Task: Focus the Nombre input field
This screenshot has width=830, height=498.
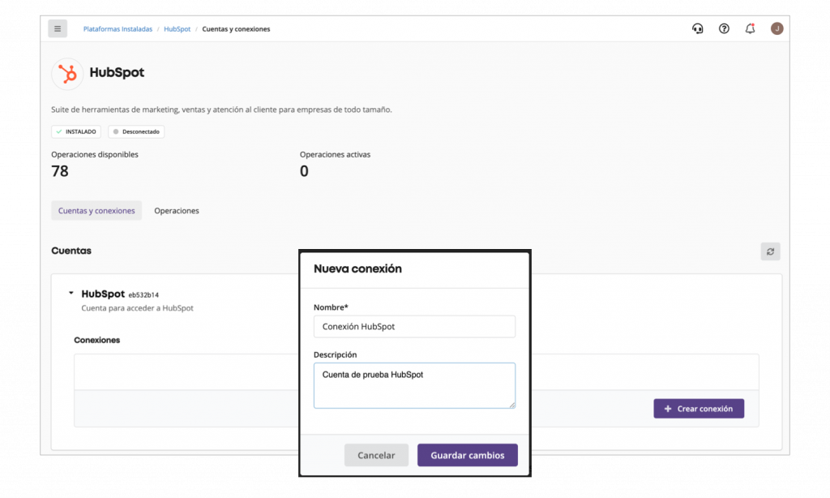Action: tap(414, 326)
